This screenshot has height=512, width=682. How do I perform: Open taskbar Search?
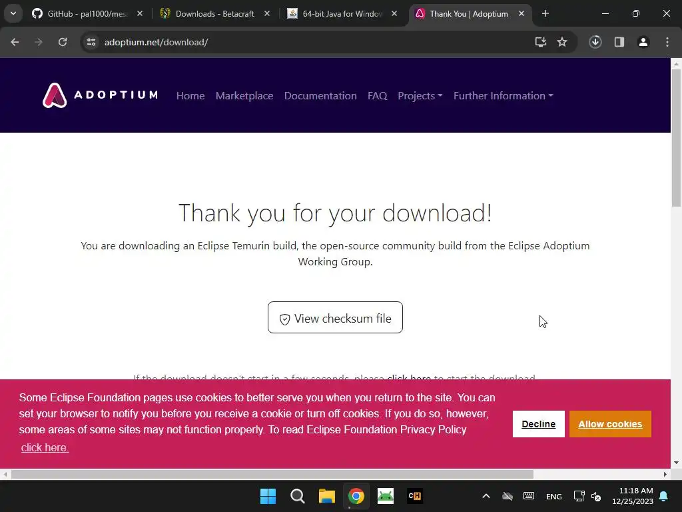tap(298, 496)
